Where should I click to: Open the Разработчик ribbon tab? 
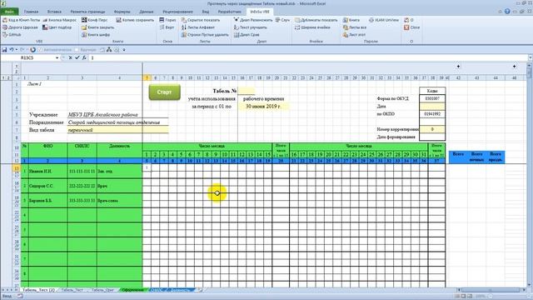point(229,12)
